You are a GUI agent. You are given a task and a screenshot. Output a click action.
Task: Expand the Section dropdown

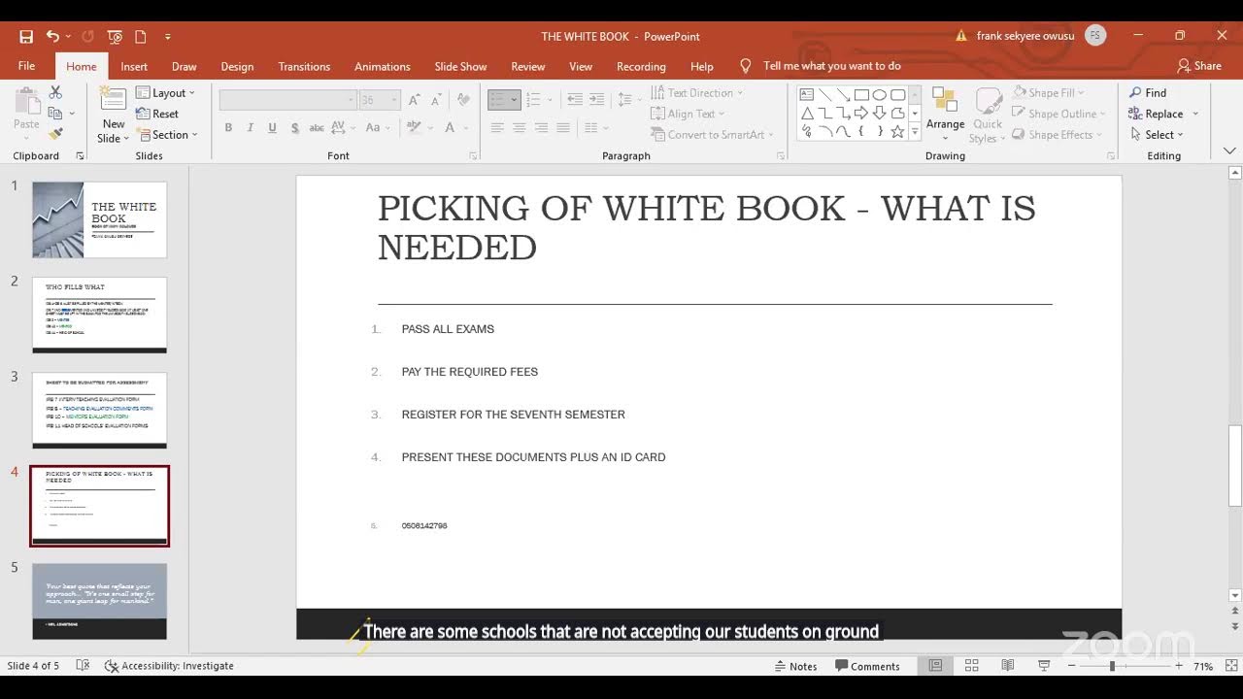168,135
